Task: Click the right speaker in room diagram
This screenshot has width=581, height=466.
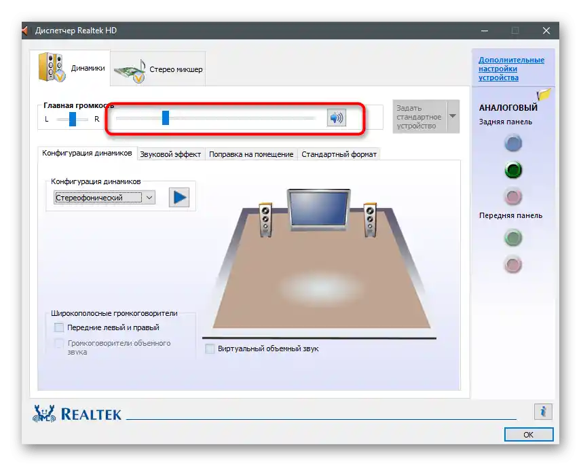Action: coord(370,219)
